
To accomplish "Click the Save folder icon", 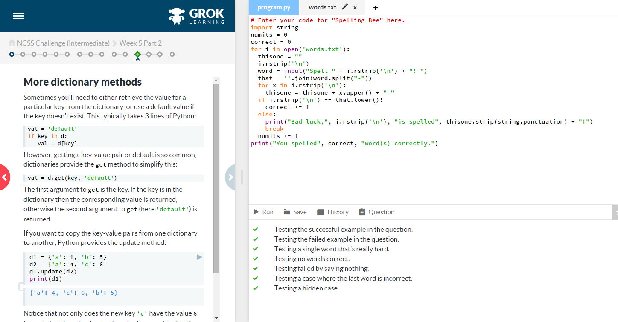I will (287, 212).
